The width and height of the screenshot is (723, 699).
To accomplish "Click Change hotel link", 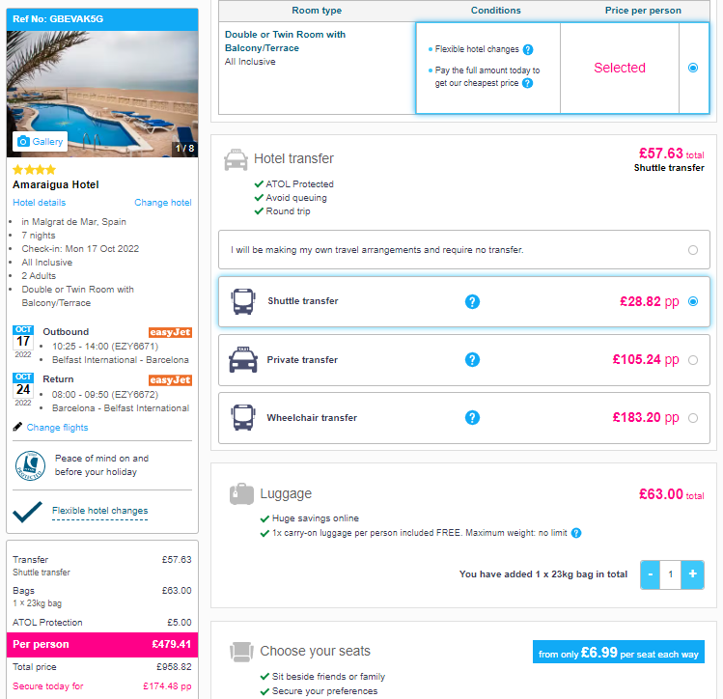I will (163, 203).
